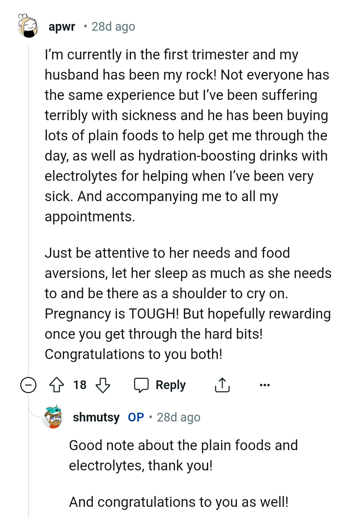Collapse apwr's comment with the minus circle
The height and width of the screenshot is (518, 364).
pyautogui.click(x=28, y=385)
